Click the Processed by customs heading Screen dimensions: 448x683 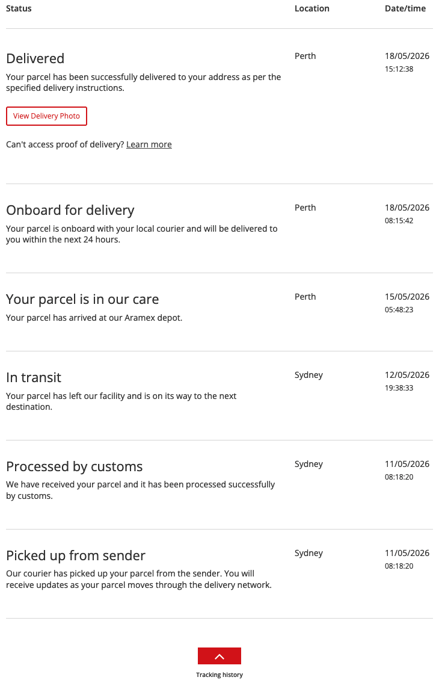[75, 466]
